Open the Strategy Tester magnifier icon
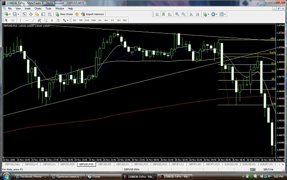 point(50,14)
